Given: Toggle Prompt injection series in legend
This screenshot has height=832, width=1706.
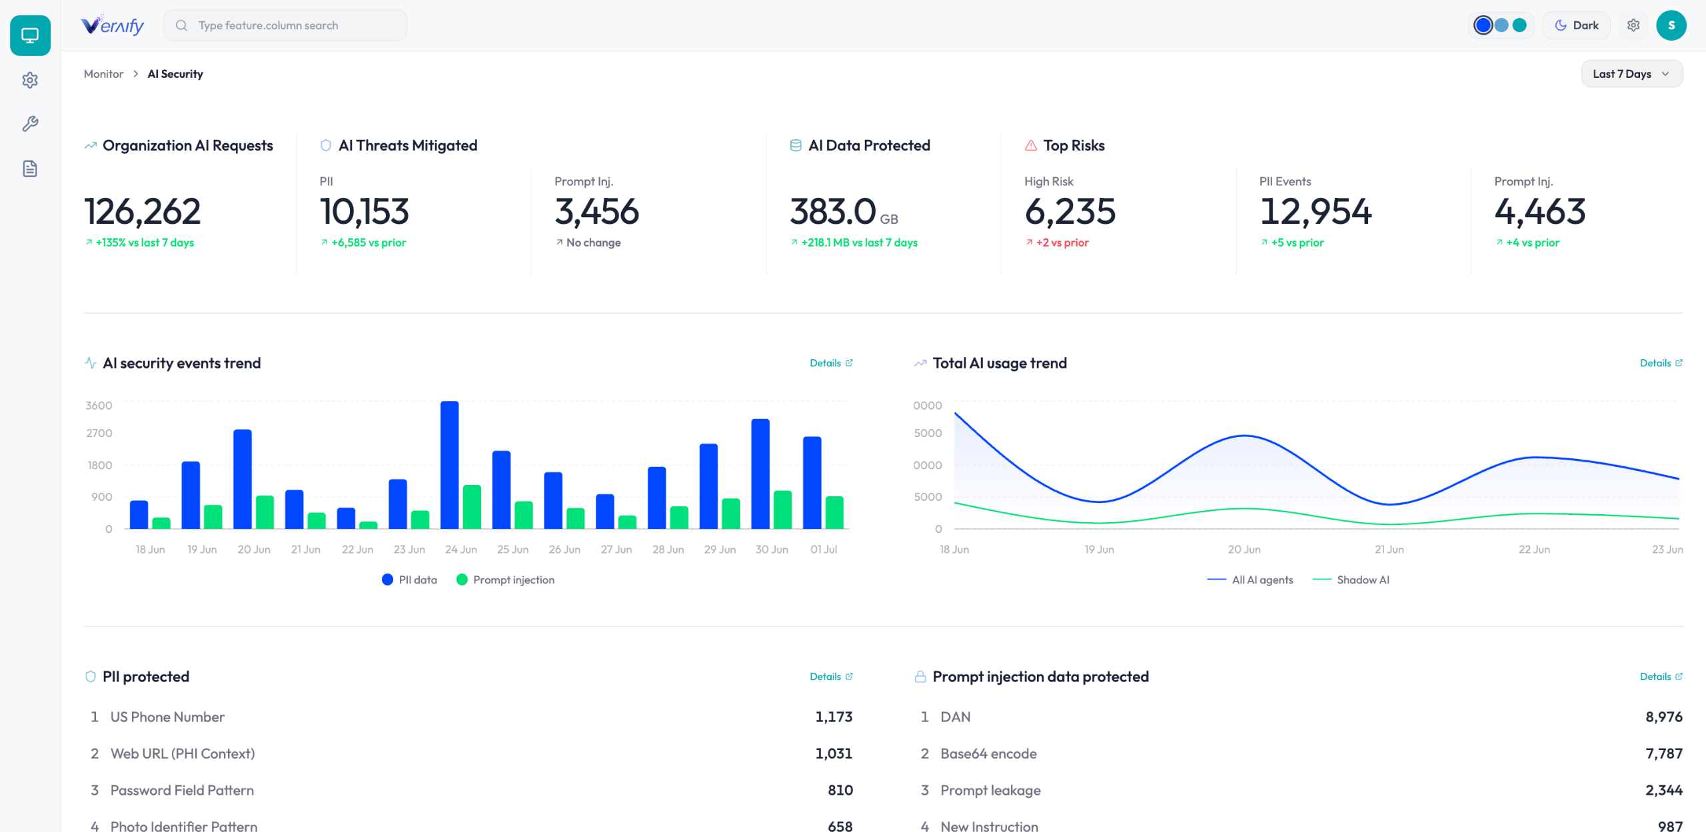Looking at the screenshot, I should click(505, 580).
